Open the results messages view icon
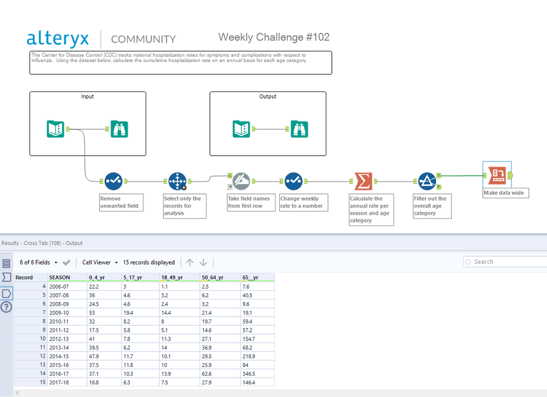The image size is (547, 397). [6, 263]
